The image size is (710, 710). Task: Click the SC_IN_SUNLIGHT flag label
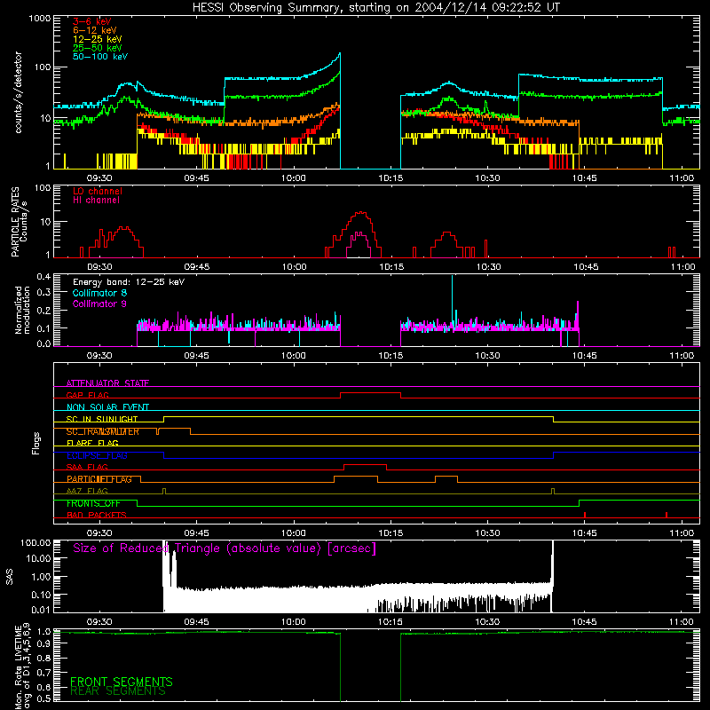[102, 419]
